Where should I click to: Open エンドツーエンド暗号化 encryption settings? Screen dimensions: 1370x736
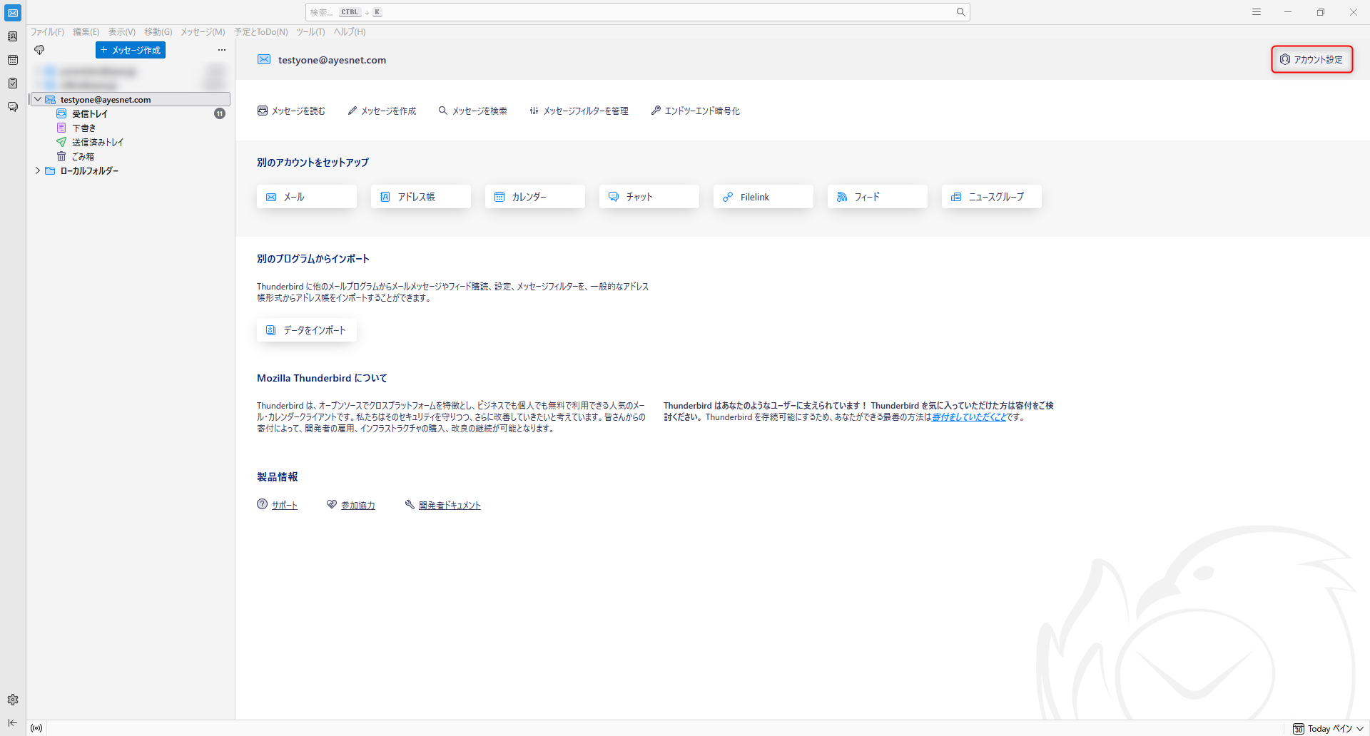[x=695, y=111]
